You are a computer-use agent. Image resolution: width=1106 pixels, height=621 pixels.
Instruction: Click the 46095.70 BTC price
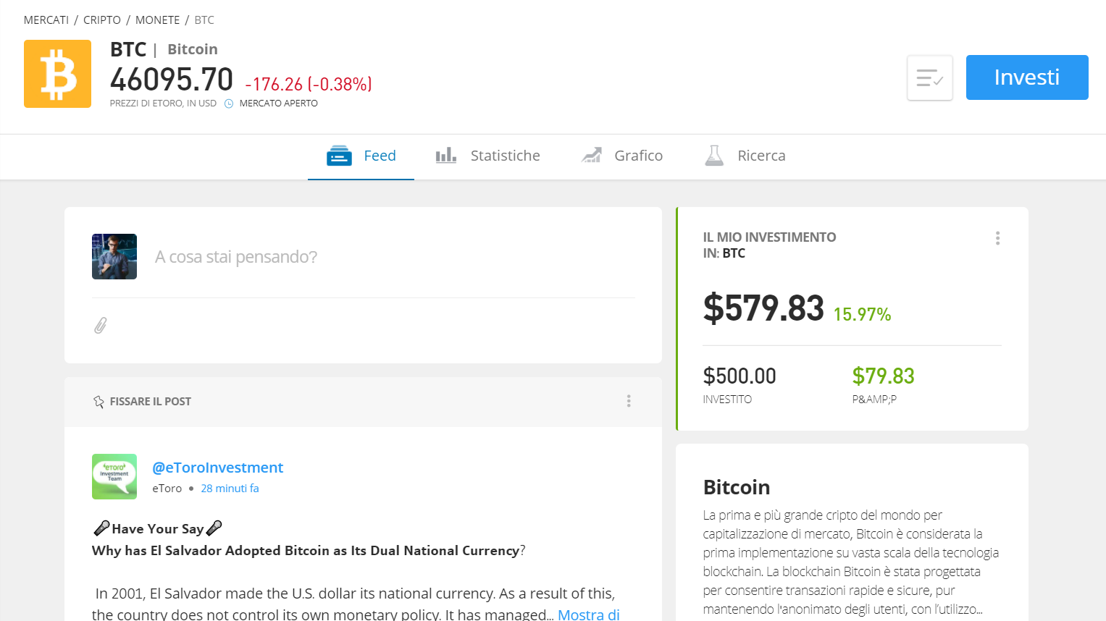(172, 80)
